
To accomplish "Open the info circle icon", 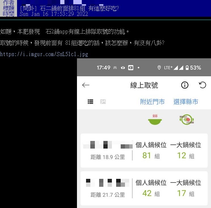I will (185, 85).
